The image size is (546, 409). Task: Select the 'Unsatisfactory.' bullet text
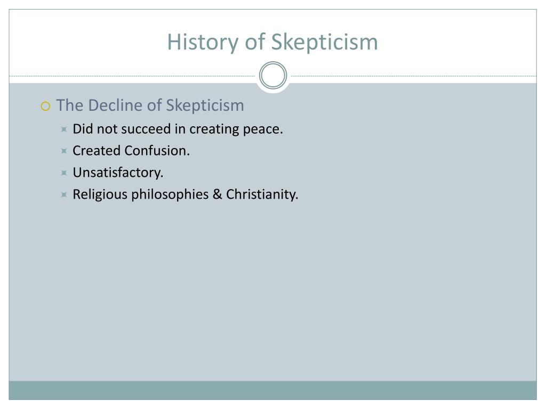pyautogui.click(x=118, y=173)
